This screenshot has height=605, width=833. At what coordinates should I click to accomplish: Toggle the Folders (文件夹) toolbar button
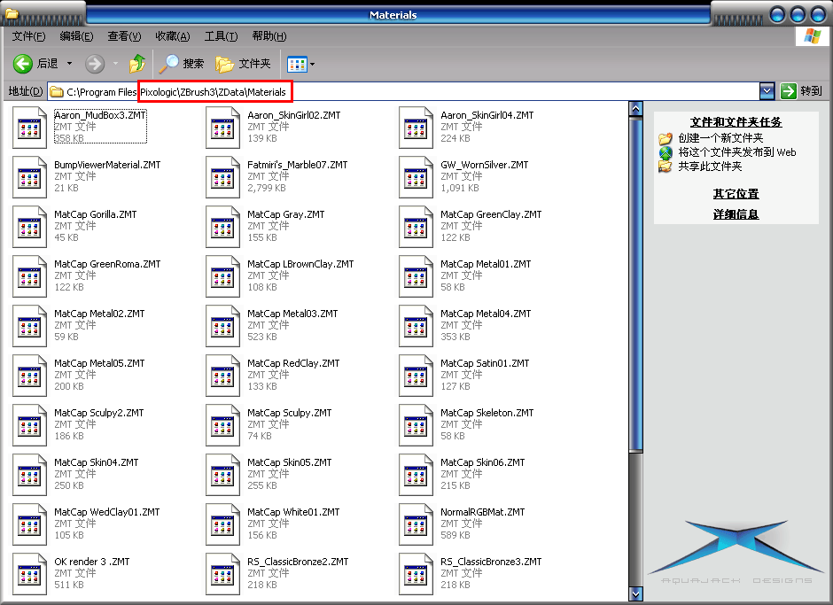(x=244, y=64)
